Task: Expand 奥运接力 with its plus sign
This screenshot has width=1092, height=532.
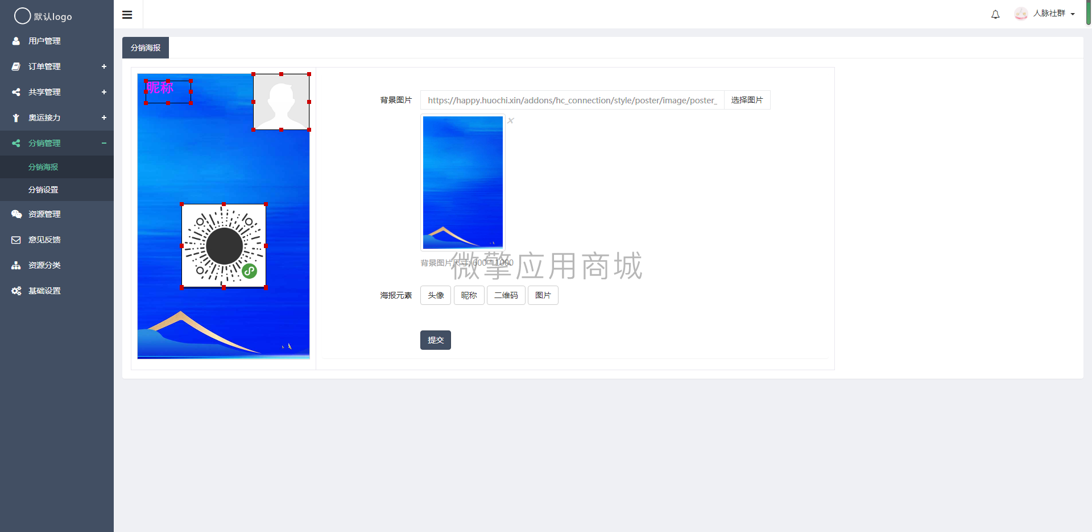Action: point(104,118)
